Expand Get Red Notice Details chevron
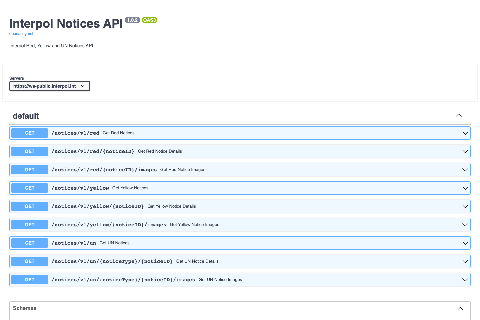This screenshot has height=320, width=480. 465,151
